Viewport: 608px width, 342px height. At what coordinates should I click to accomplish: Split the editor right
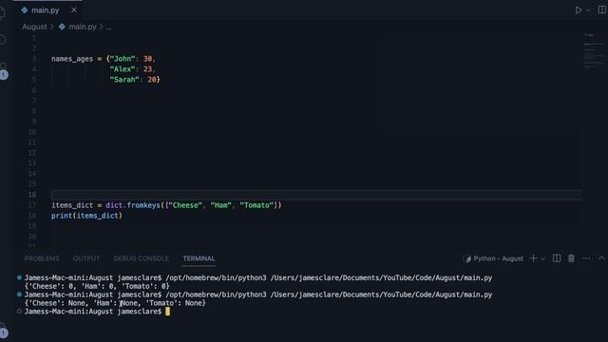(x=601, y=10)
